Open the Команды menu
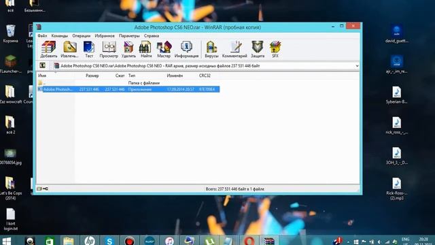This screenshot has width=435, height=245. 59,36
